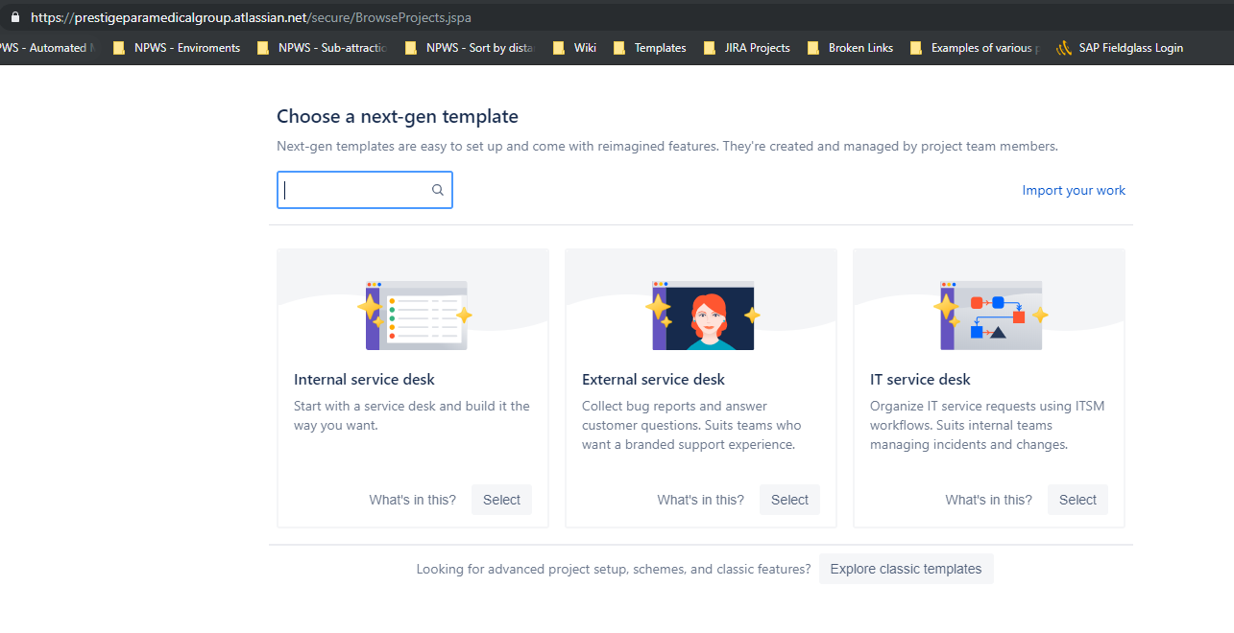The width and height of the screenshot is (1234, 633).
Task: Open the Templates bookmark
Action: pos(659,47)
